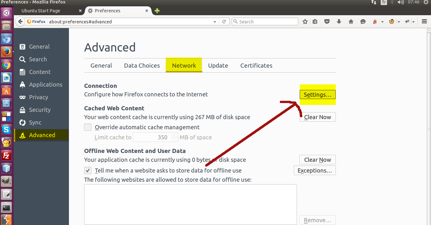Open the Downloads arrow icon
The height and width of the screenshot is (225, 431).
pyautogui.click(x=339, y=21)
